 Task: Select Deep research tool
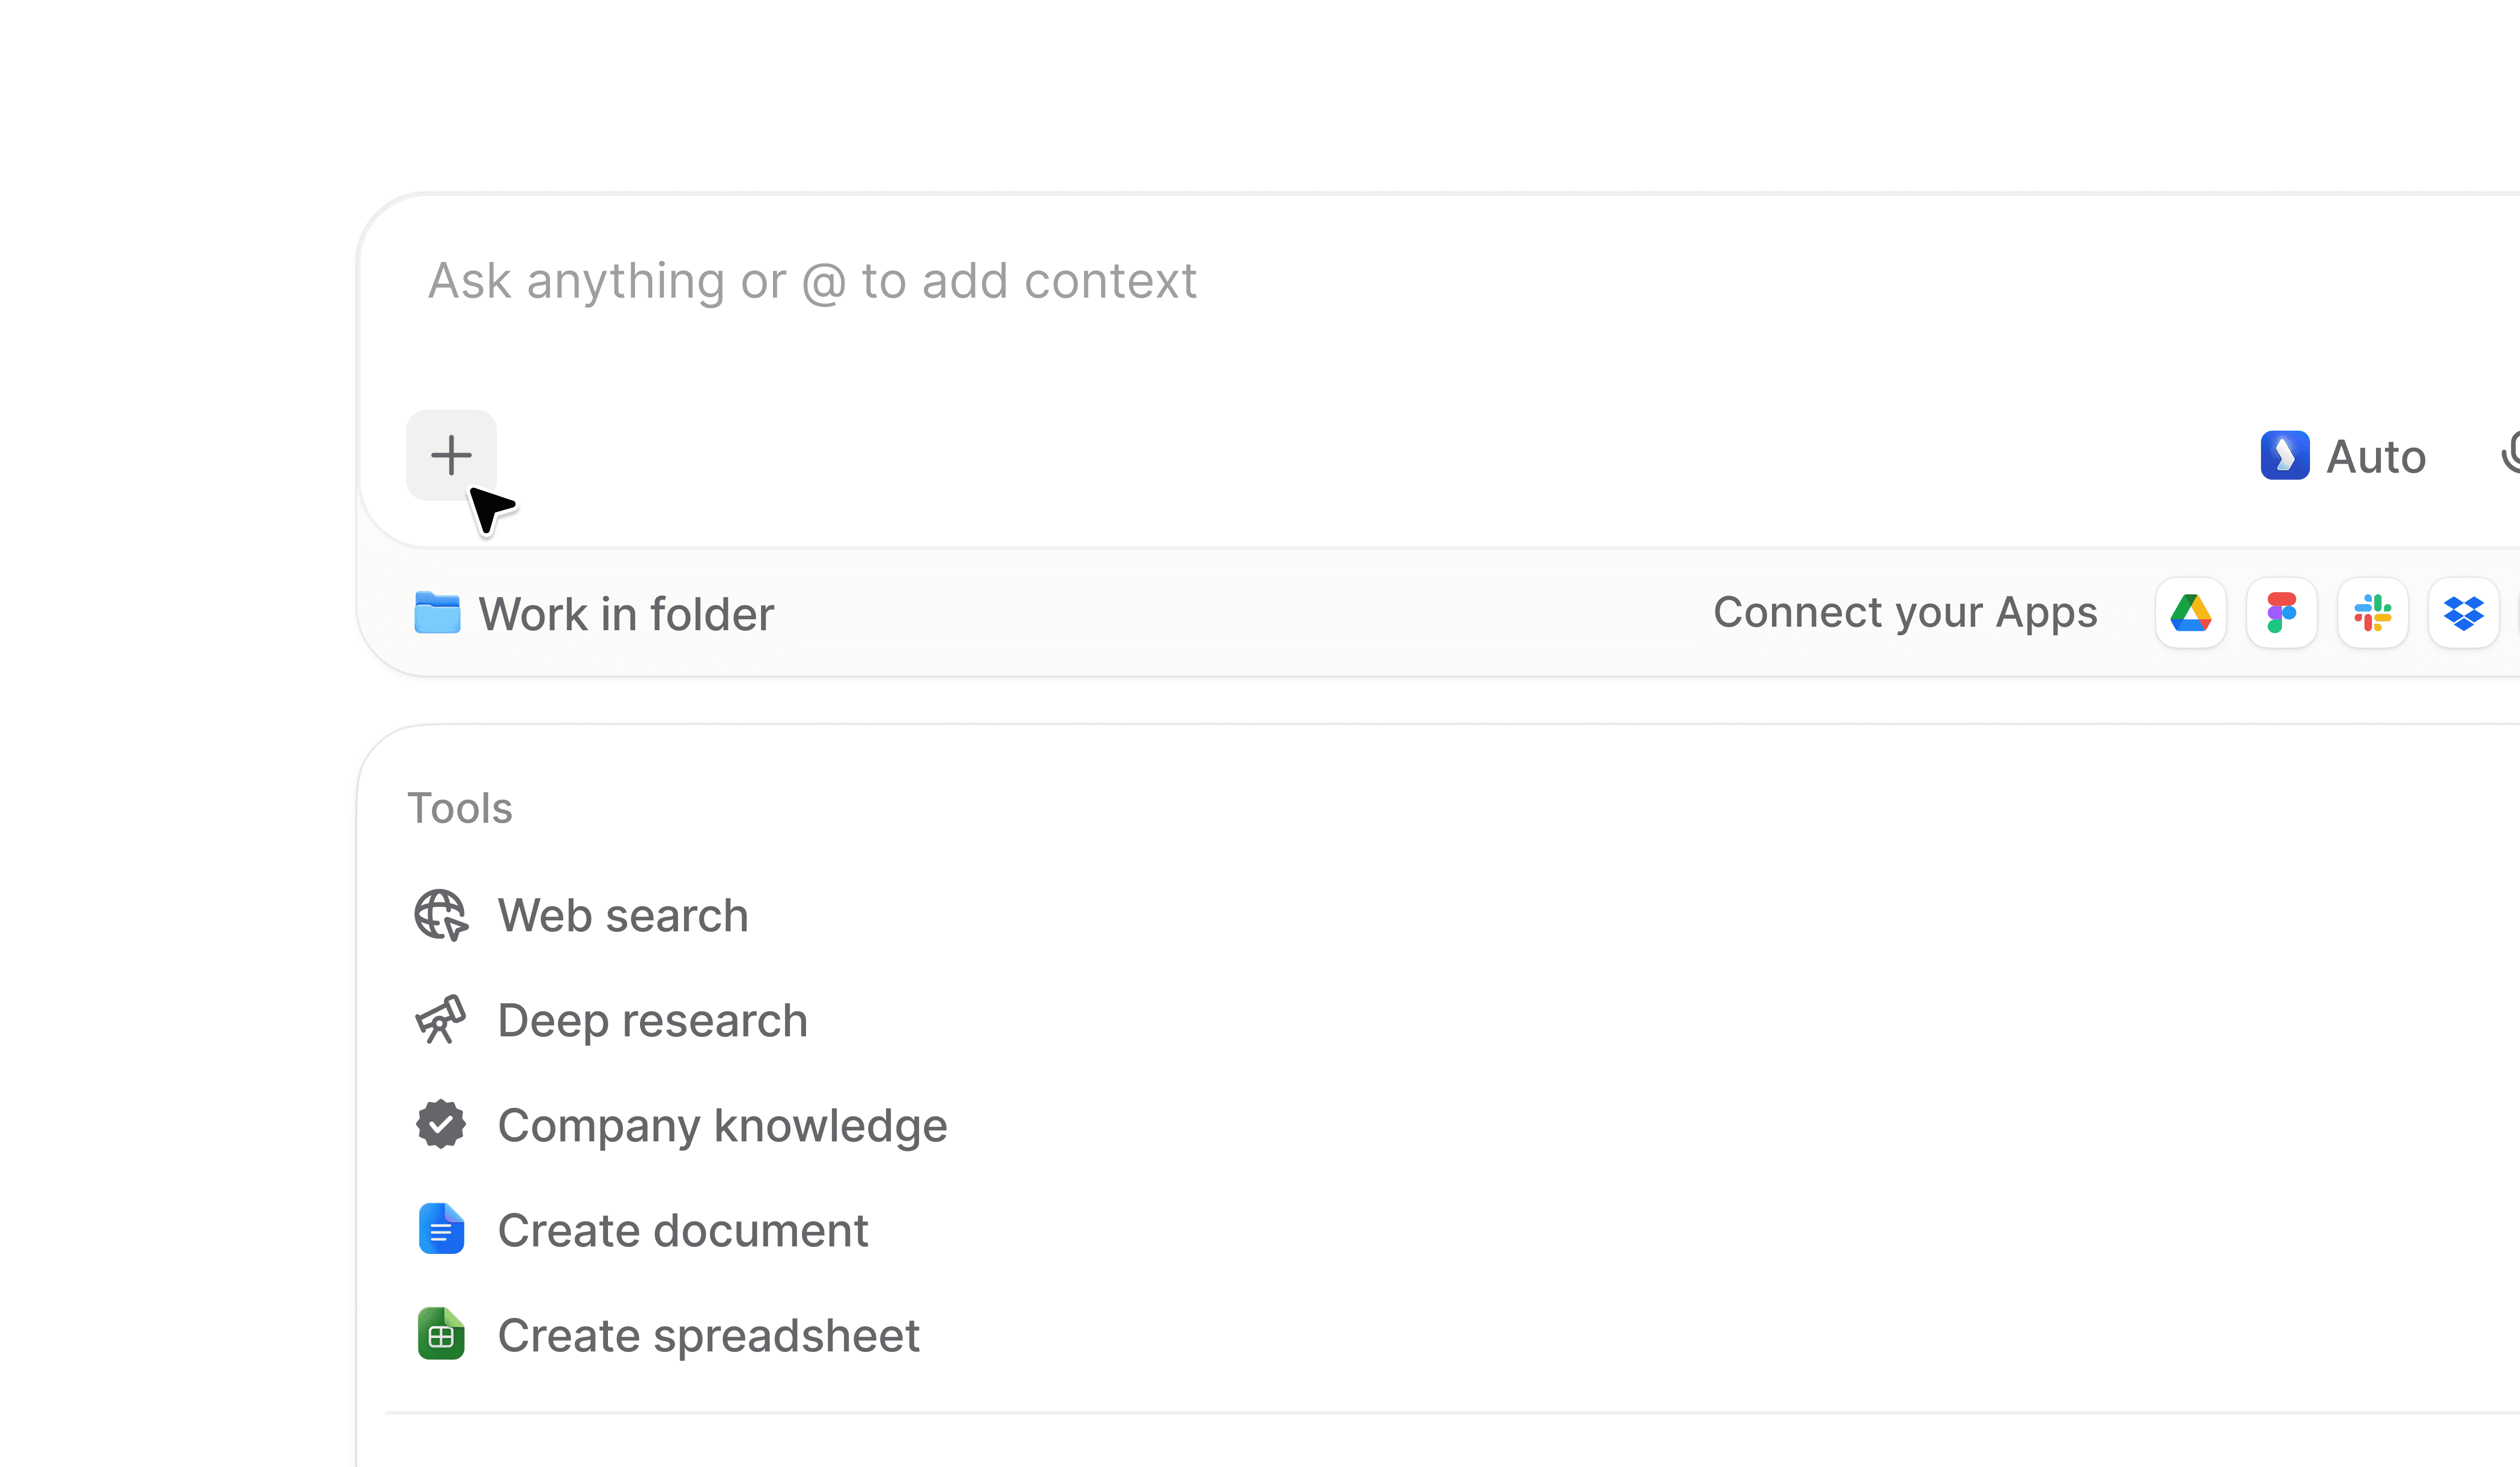(x=611, y=1021)
